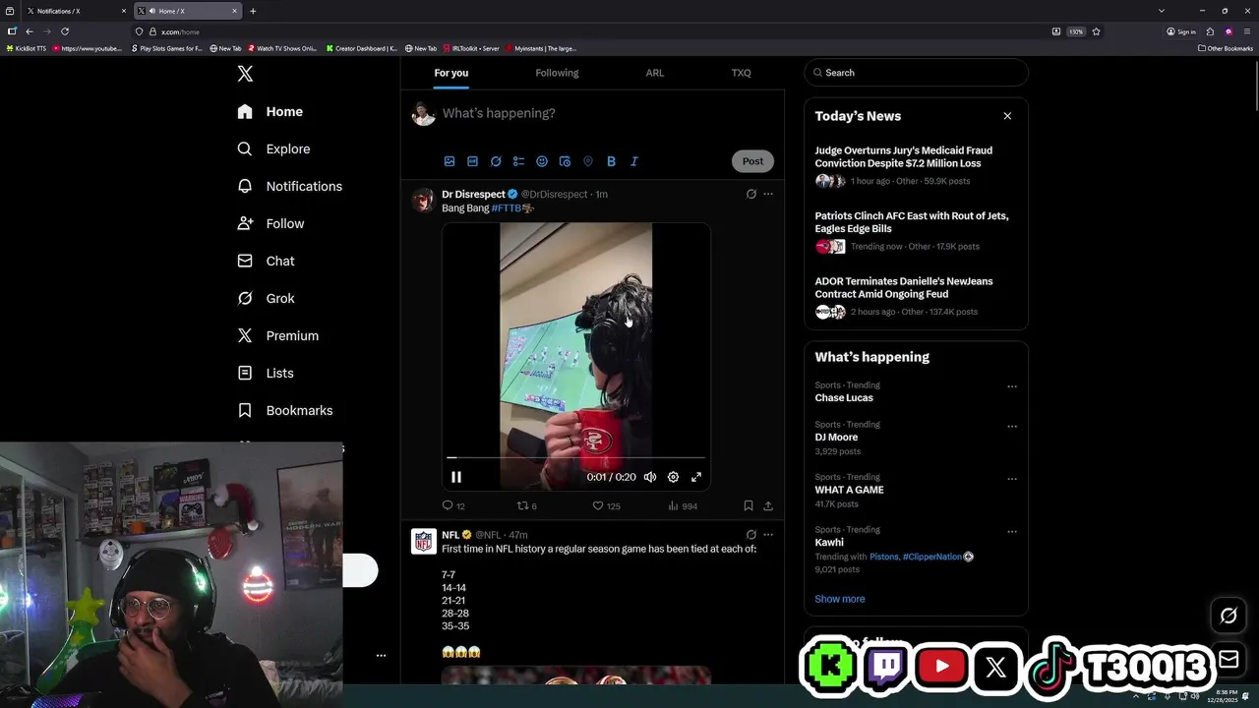1259x708 pixels.
Task: Open options for Kawhi trend
Action: (x=1012, y=531)
